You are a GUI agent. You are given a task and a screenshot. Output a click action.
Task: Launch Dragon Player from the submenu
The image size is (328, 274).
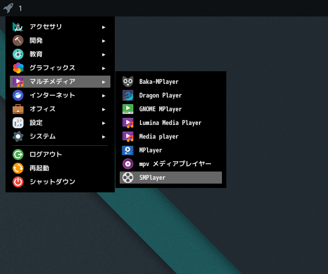click(x=171, y=95)
